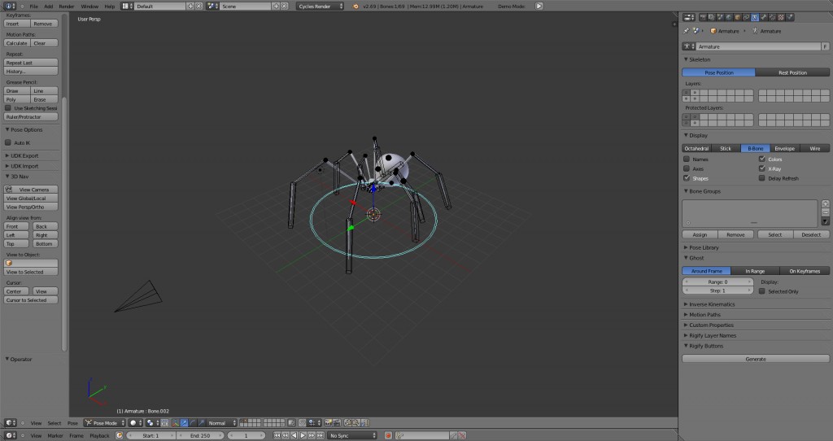Open the Render menu
The height and width of the screenshot is (441, 833).
pyautogui.click(x=67, y=6)
